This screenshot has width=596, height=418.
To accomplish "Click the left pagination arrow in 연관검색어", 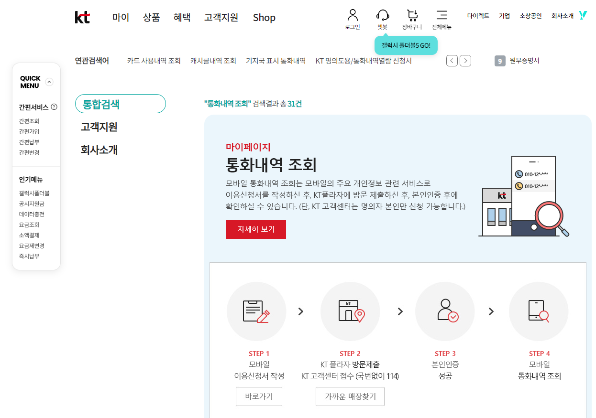I will pyautogui.click(x=452, y=60).
